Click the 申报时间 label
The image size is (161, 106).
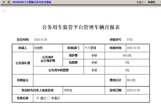pos(115,48)
